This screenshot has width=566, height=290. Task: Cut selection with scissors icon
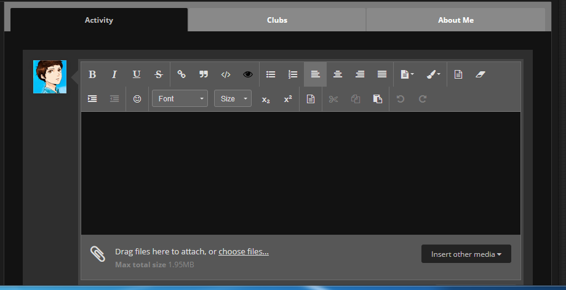pos(333,99)
